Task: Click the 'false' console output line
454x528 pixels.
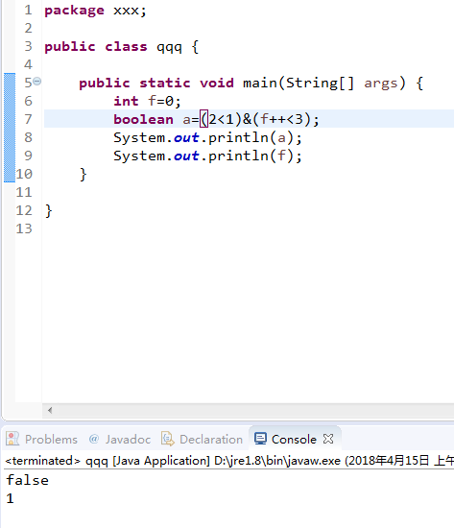Action: point(27,480)
